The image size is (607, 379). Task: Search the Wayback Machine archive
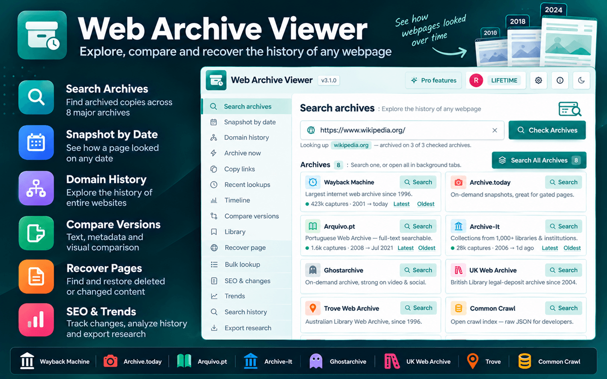[x=418, y=182]
